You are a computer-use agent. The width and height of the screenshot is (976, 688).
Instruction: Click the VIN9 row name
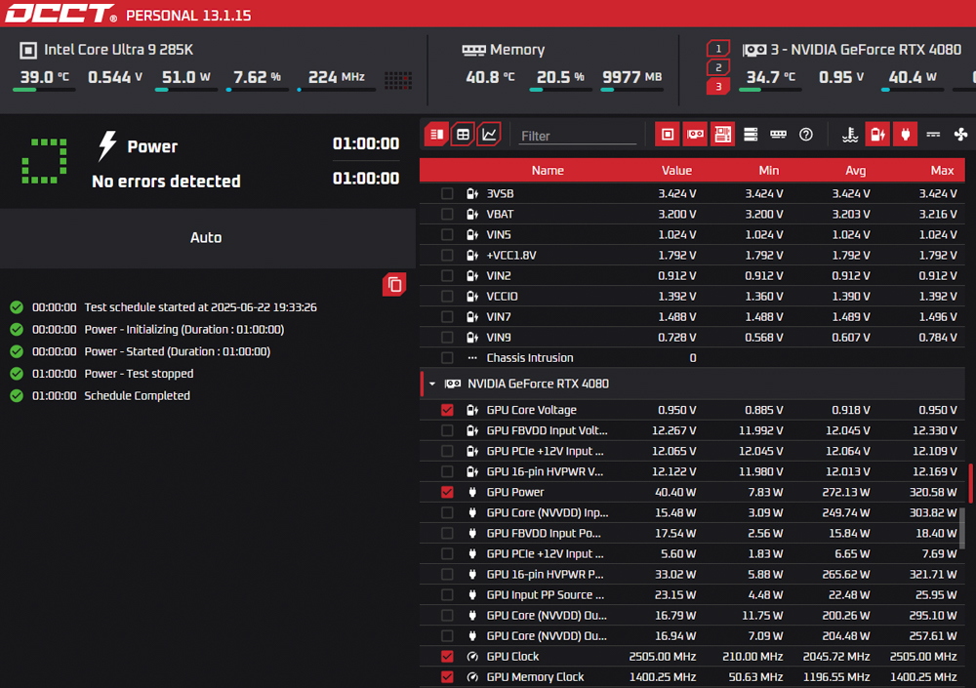(499, 338)
